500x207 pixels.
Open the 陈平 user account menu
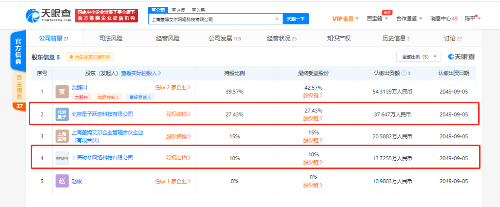click(473, 19)
